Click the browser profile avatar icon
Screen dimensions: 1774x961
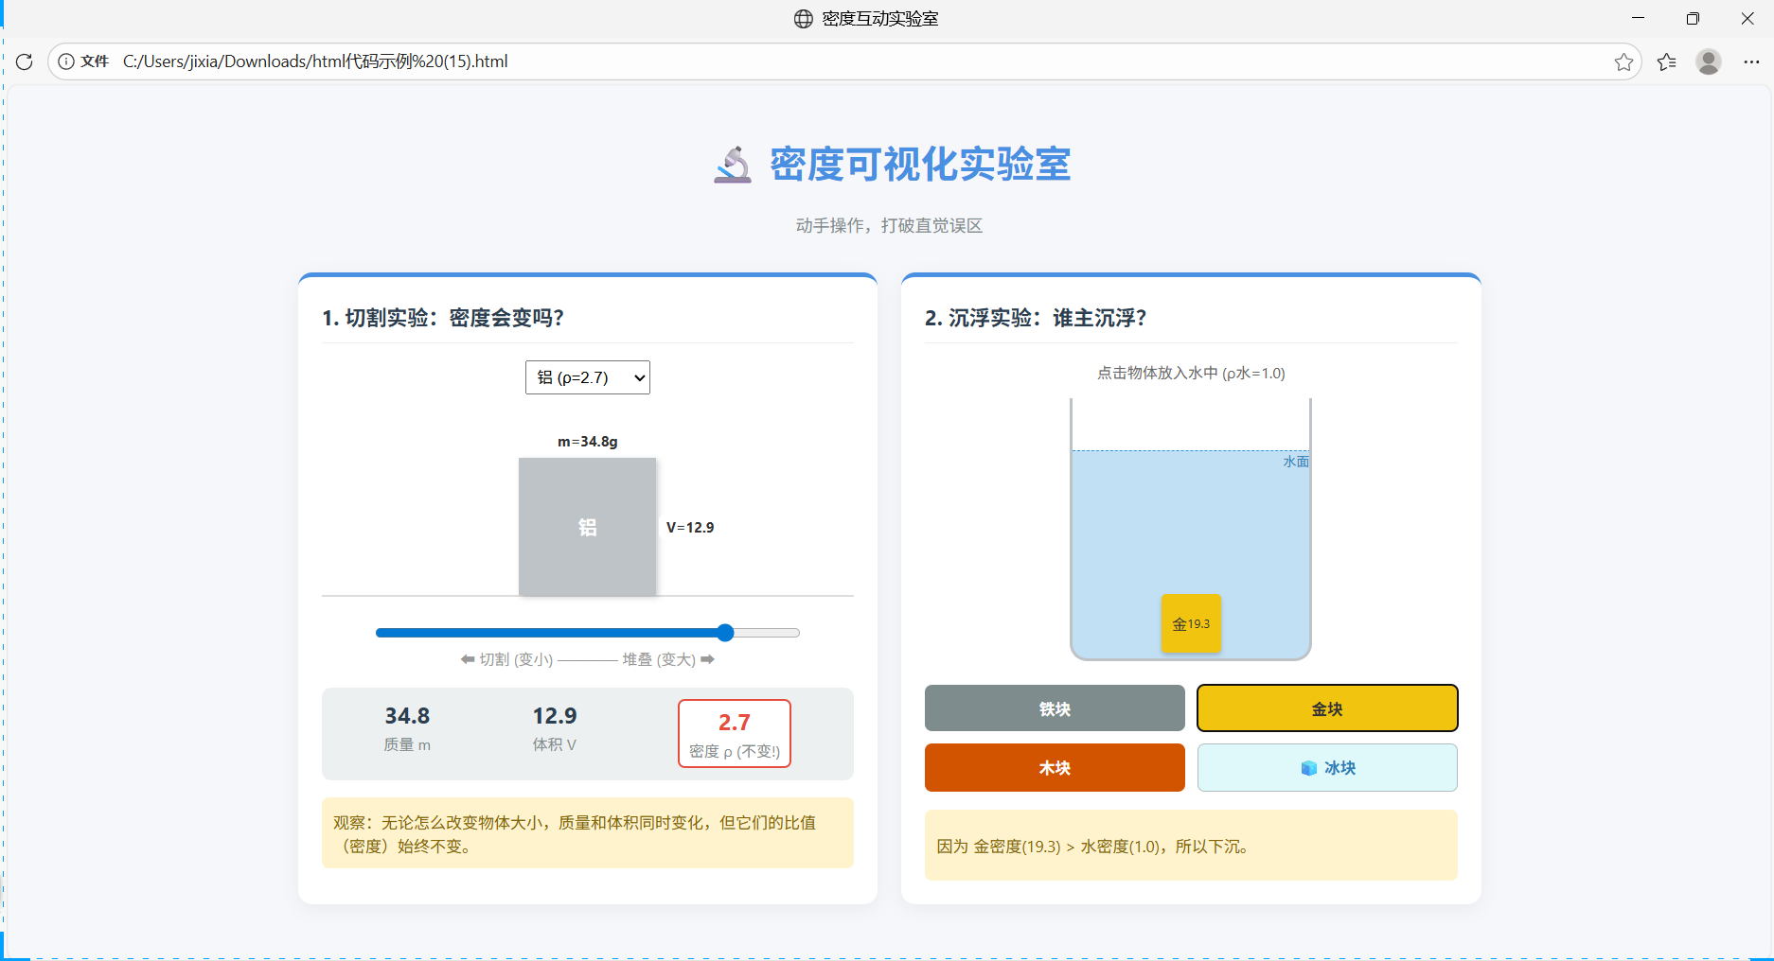pyautogui.click(x=1709, y=61)
